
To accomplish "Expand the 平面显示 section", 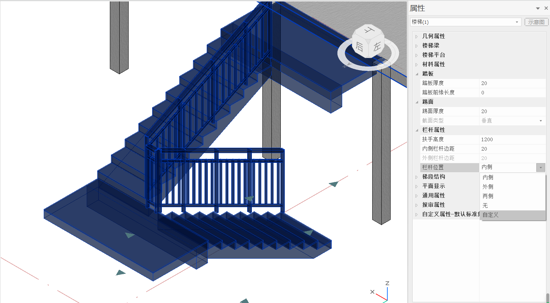I will click(x=417, y=186).
